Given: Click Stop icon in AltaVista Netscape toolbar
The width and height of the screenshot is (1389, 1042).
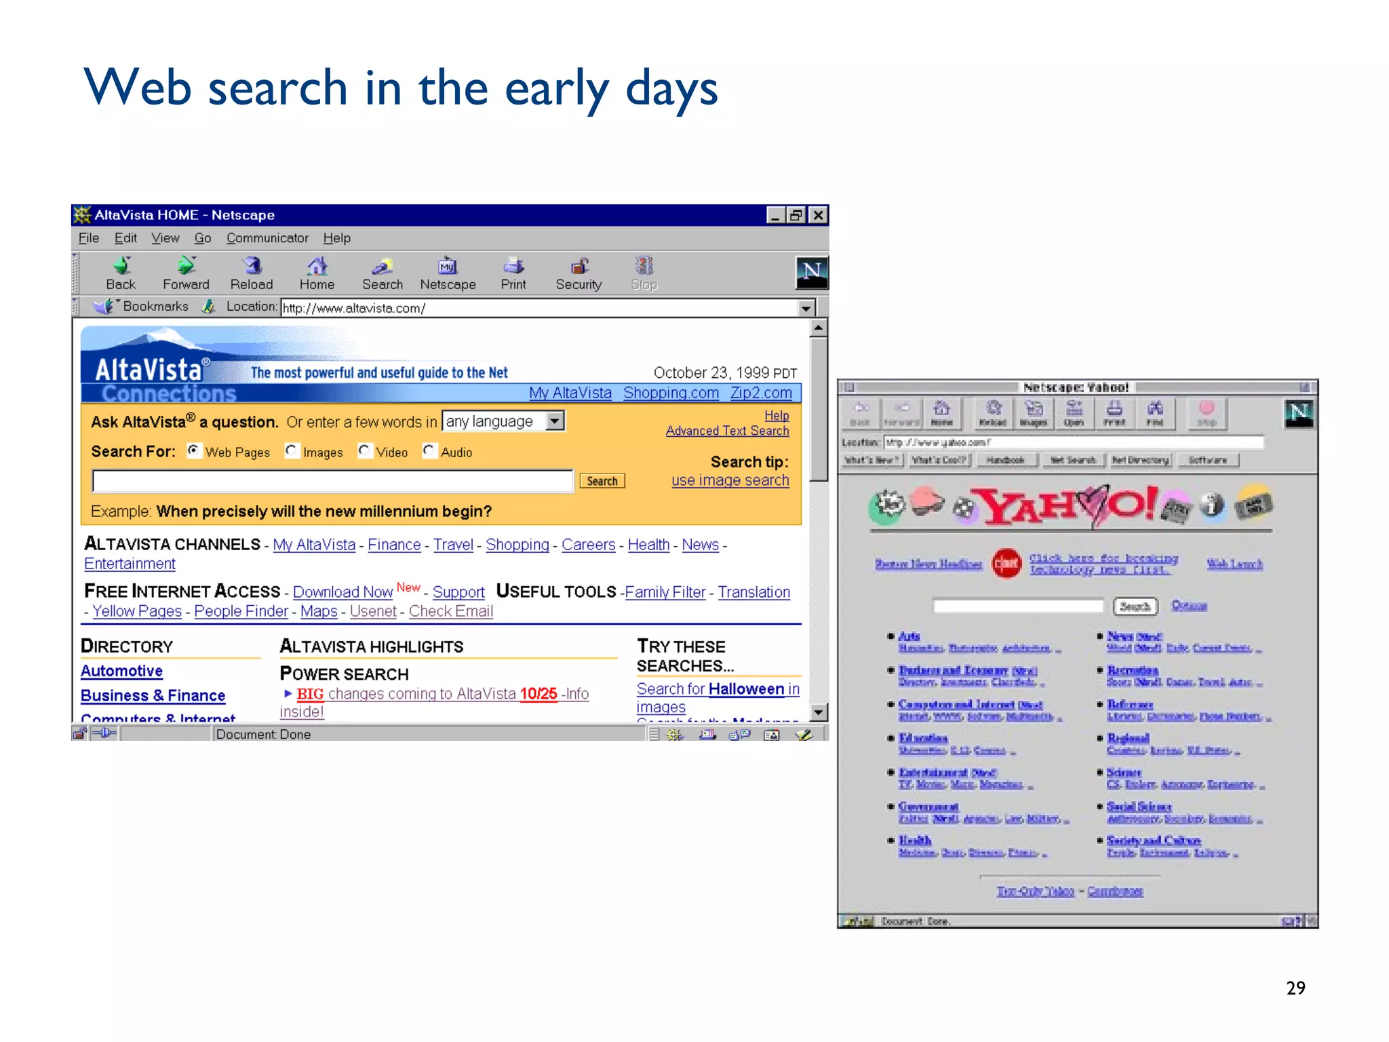Looking at the screenshot, I should tap(644, 273).
